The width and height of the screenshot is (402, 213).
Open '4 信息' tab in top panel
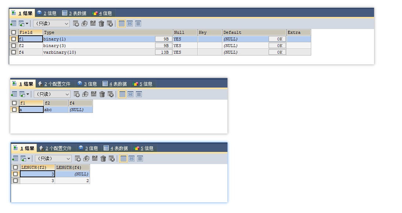pos(102,13)
